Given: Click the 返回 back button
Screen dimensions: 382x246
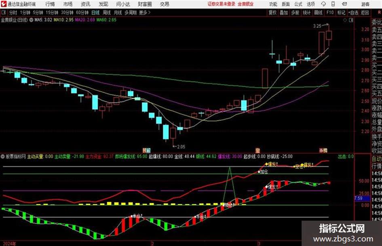Looking at the screenshot, I should pos(365,13).
